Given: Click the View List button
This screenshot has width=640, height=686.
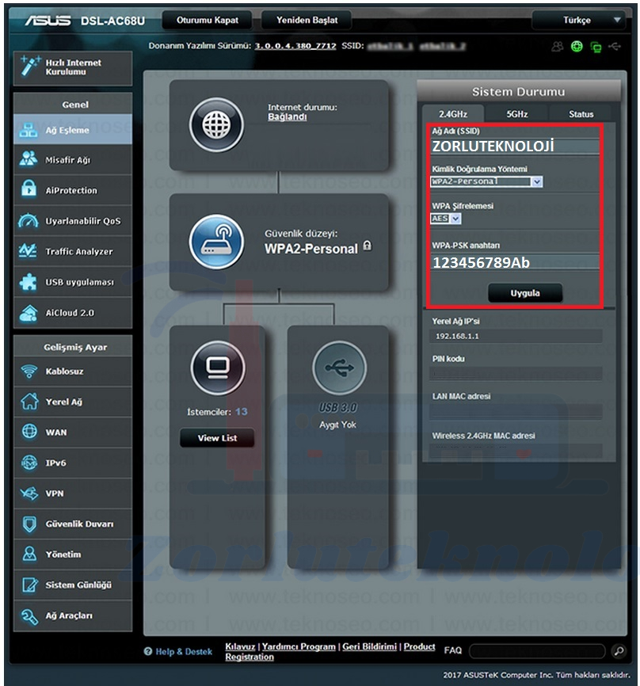Looking at the screenshot, I should [217, 438].
